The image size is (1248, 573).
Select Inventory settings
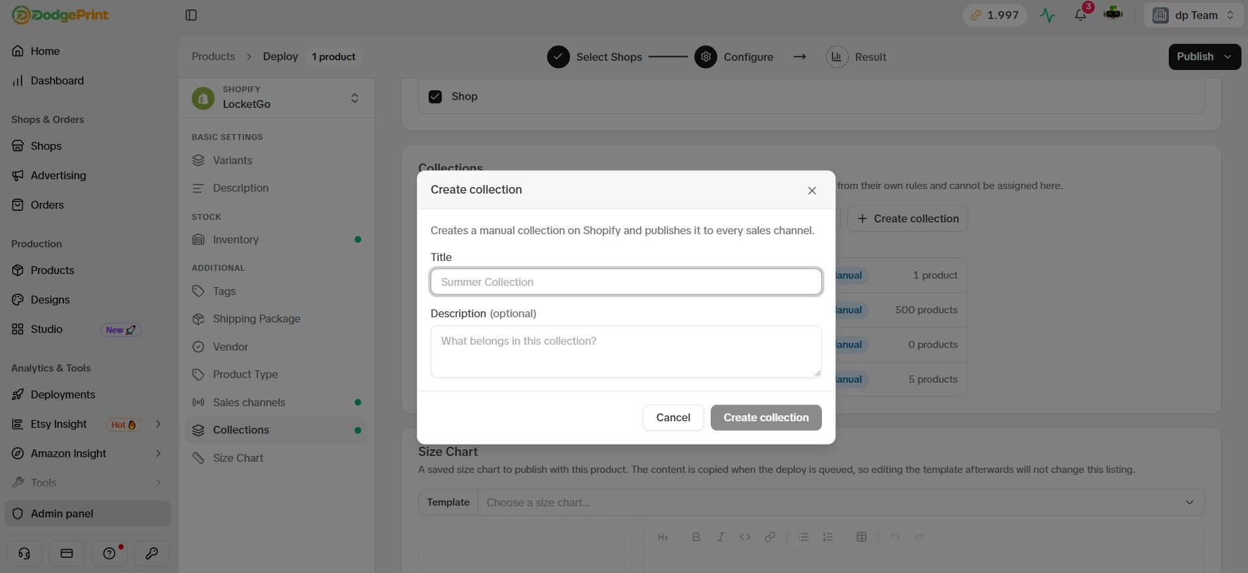(276, 239)
